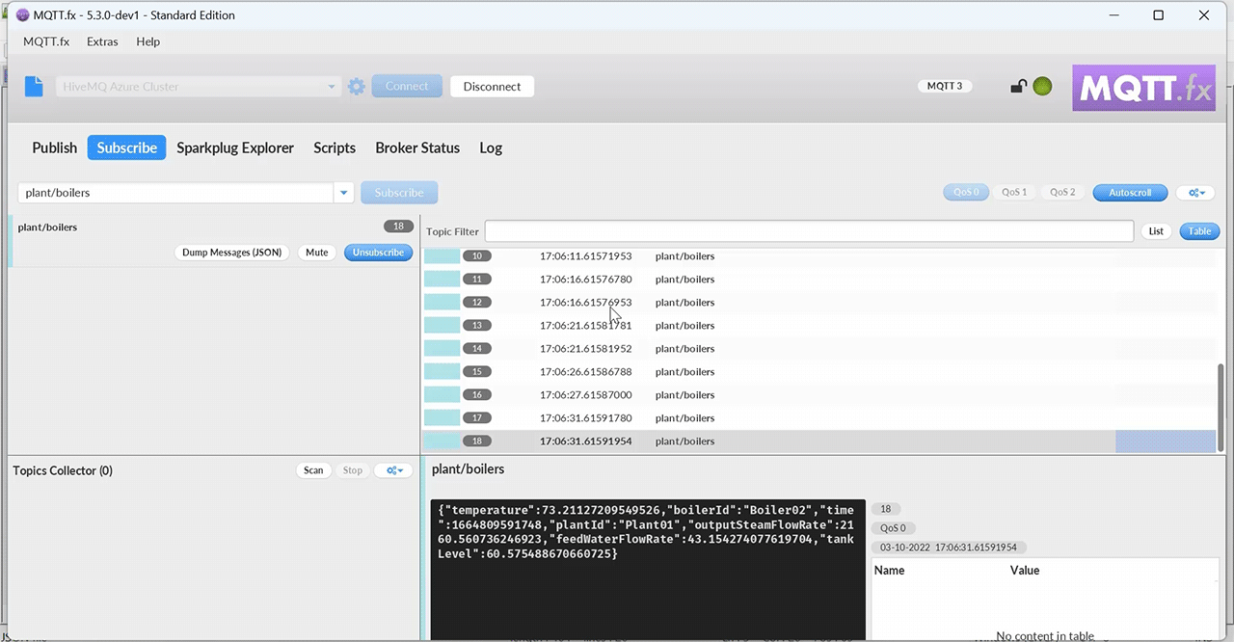Click the green connection status indicator

coord(1042,86)
